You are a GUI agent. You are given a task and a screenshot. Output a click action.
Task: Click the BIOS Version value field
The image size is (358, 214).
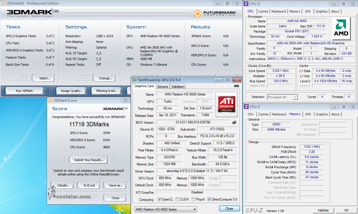coord(193,122)
